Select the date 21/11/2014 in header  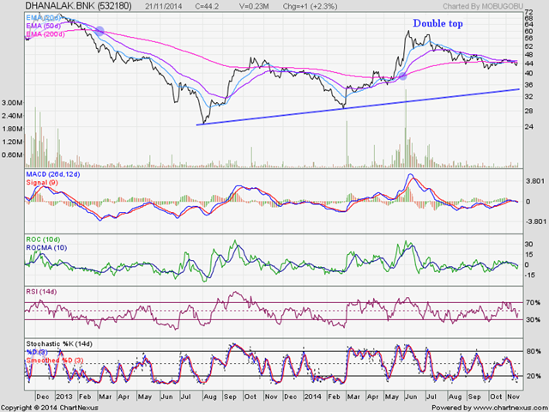166,6
